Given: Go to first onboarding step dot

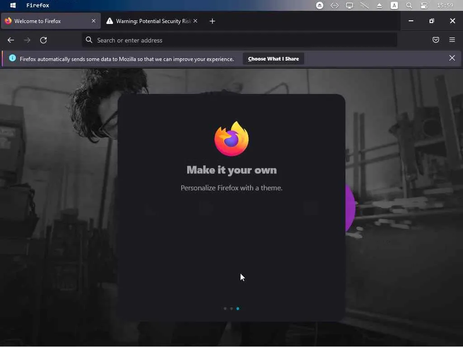Looking at the screenshot, I should pos(225,309).
